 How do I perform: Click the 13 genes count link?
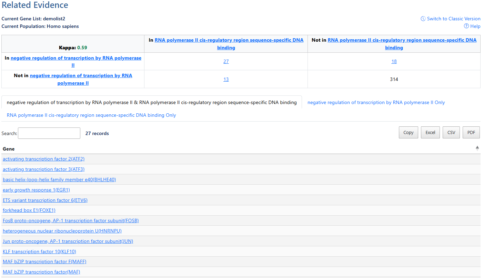[226, 79]
